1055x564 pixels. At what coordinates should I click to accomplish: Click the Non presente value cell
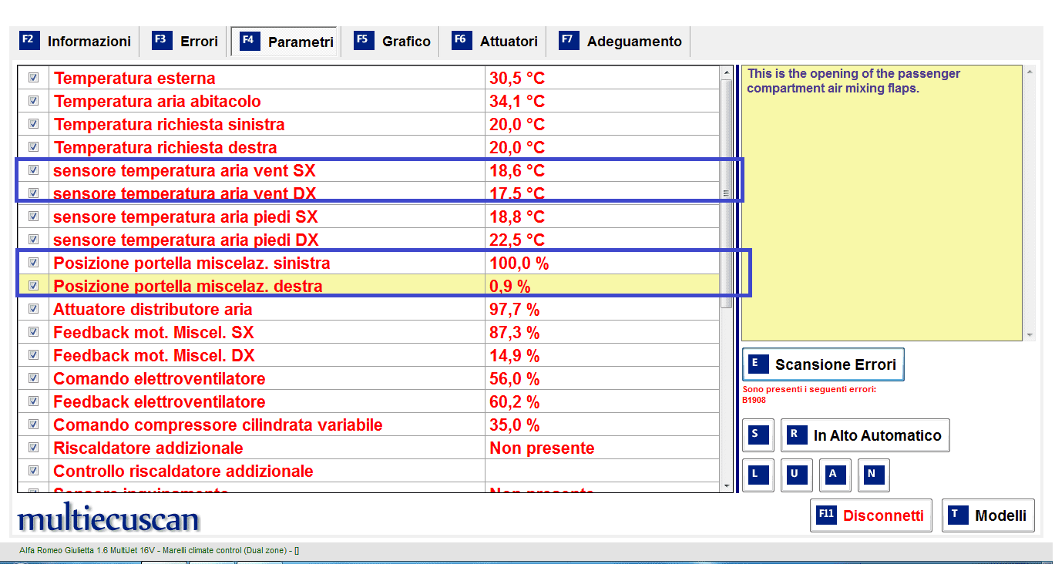(602, 448)
